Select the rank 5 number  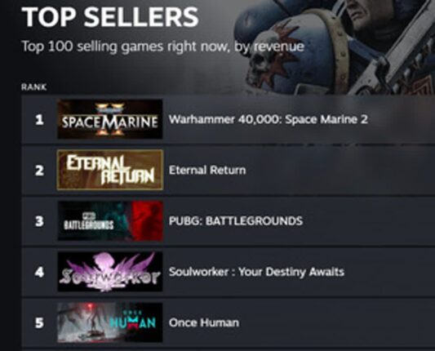(39, 322)
